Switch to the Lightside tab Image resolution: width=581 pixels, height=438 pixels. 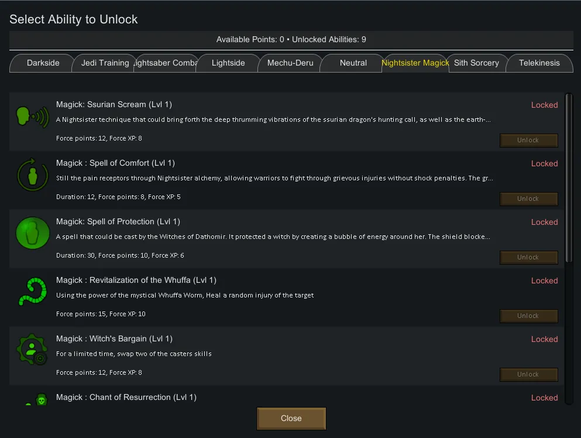tap(228, 63)
